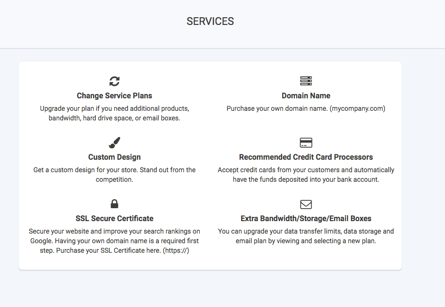Click the SERVICES page title

(210, 22)
